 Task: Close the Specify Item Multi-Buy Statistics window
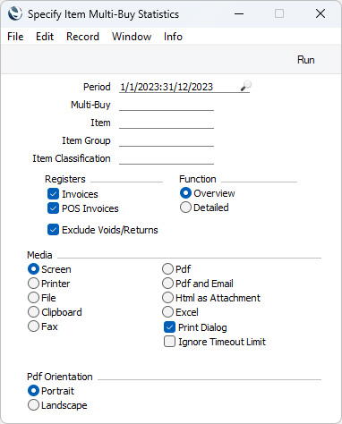point(321,13)
